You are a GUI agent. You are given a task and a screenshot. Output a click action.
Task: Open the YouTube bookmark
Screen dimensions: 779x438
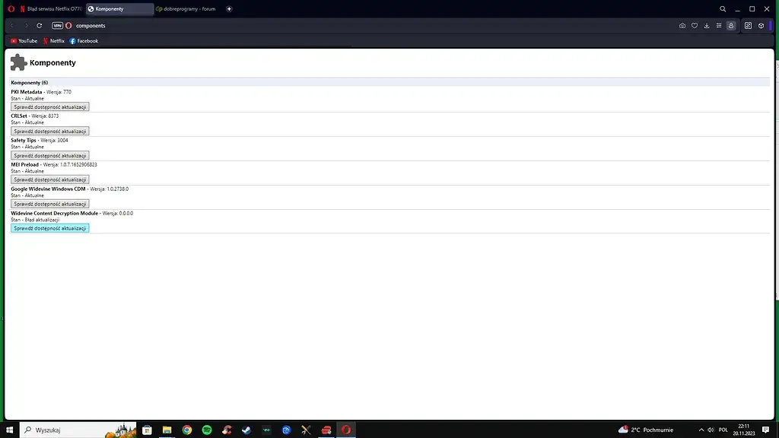coord(24,41)
